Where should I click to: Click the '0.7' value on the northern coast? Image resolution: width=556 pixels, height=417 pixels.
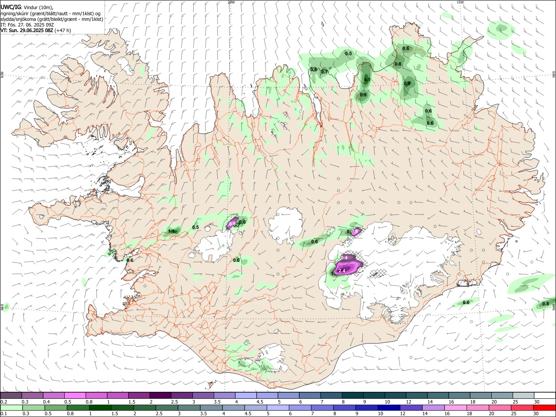click(324, 72)
